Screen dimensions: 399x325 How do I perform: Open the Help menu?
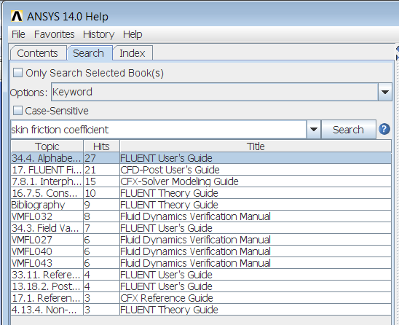(133, 34)
